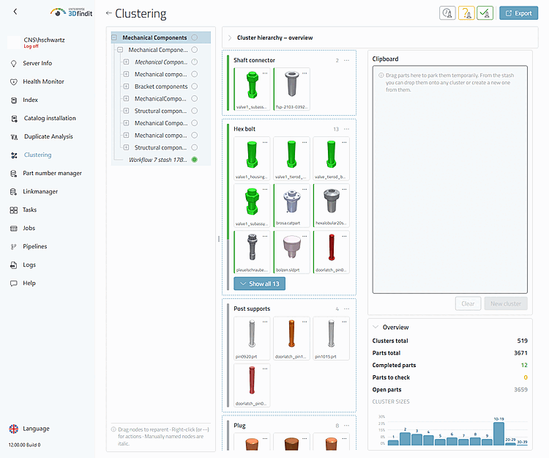
Task: Click the 10-19 bar in cluster sizes chart
Action: pos(499,434)
